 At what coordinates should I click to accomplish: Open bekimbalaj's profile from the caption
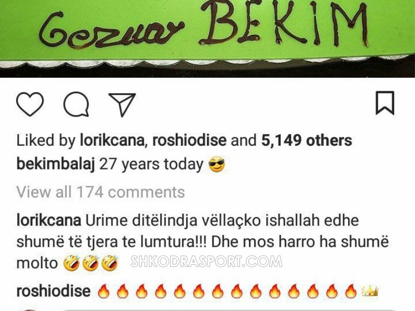(x=56, y=164)
